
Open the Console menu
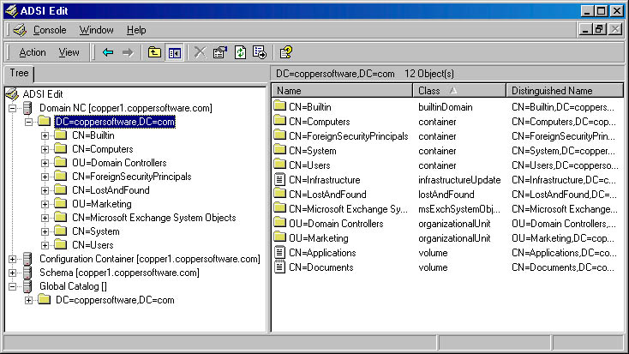[50, 30]
